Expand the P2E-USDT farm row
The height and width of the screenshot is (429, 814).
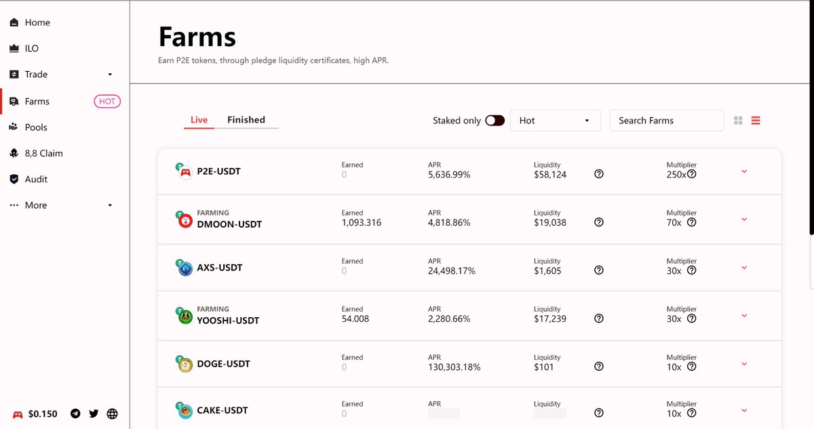[744, 171]
